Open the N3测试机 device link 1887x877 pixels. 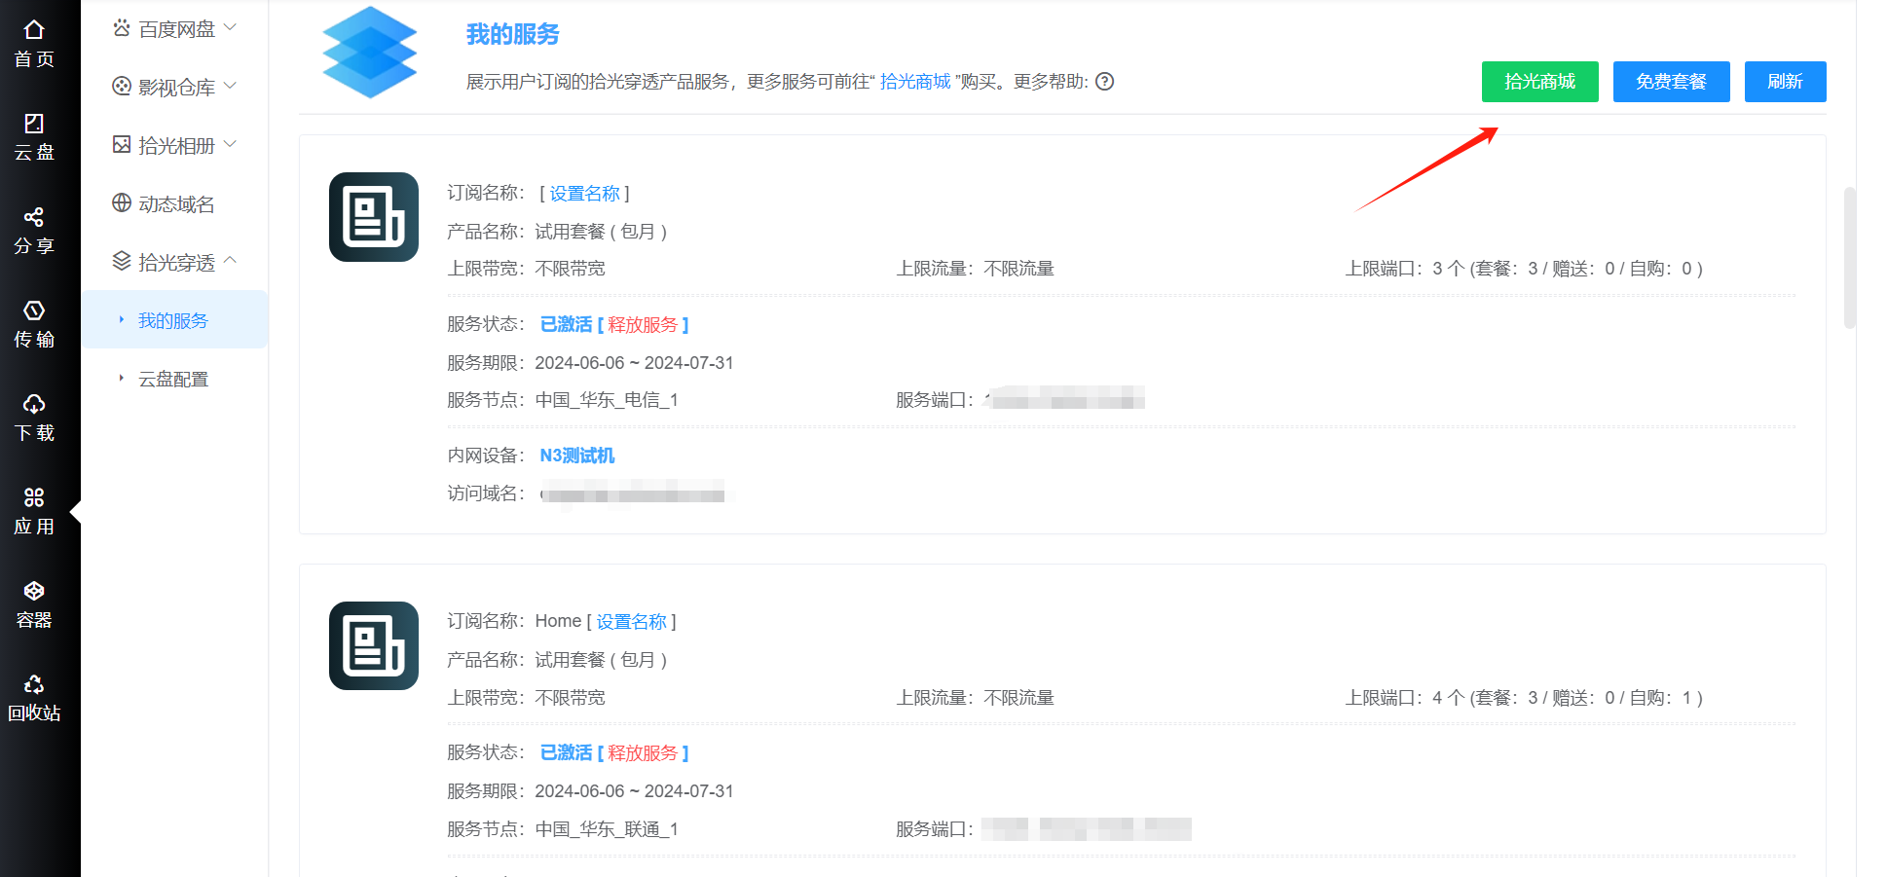click(x=577, y=456)
